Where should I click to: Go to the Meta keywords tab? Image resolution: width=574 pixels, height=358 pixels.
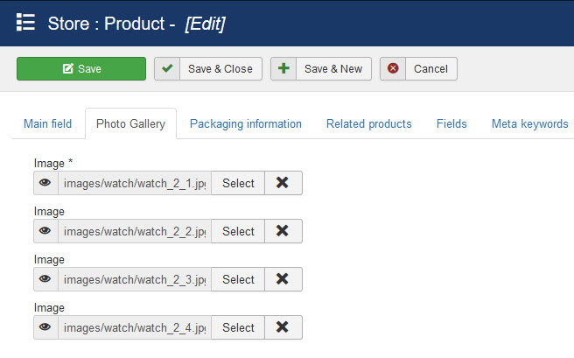529,123
